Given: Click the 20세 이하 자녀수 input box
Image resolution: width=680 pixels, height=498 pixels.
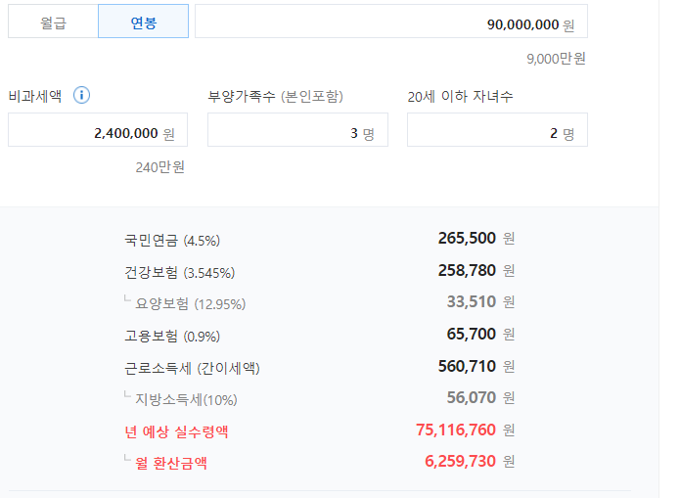Looking at the screenshot, I should pyautogui.click(x=496, y=132).
